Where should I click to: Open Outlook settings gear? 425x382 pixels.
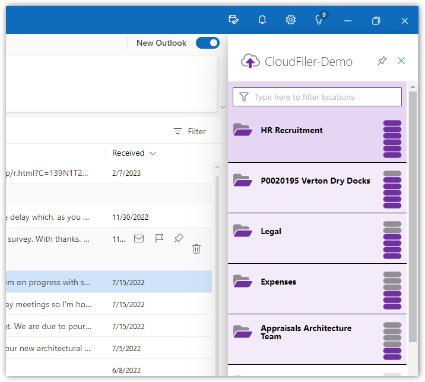(x=291, y=20)
